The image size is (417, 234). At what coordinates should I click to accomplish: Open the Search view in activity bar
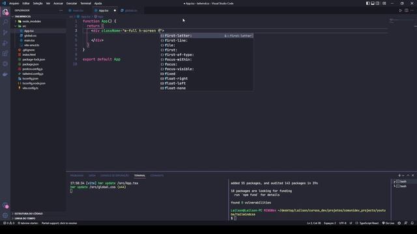coord(5,22)
